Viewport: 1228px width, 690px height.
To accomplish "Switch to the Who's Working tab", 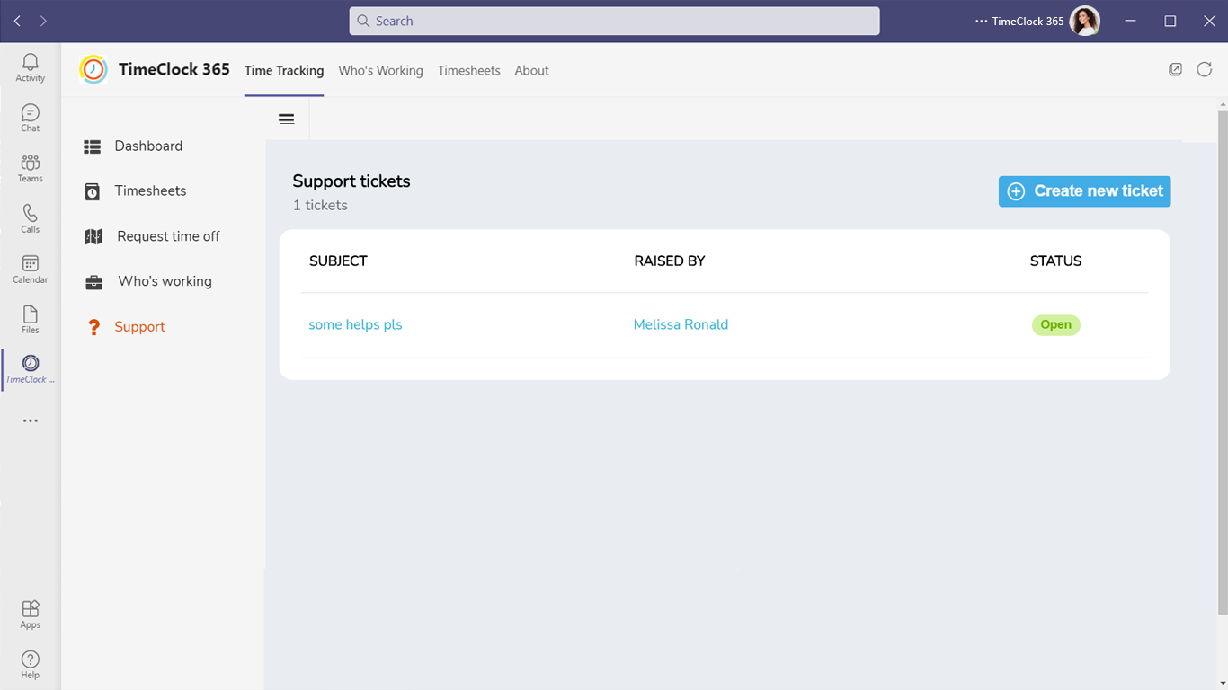I will tap(380, 71).
